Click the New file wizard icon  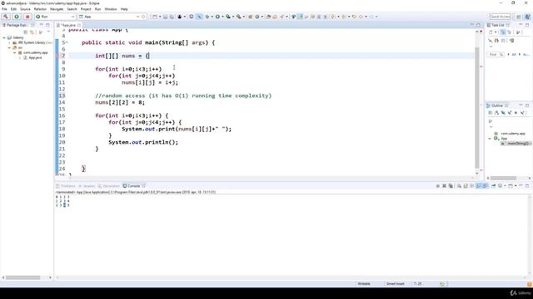point(155,17)
